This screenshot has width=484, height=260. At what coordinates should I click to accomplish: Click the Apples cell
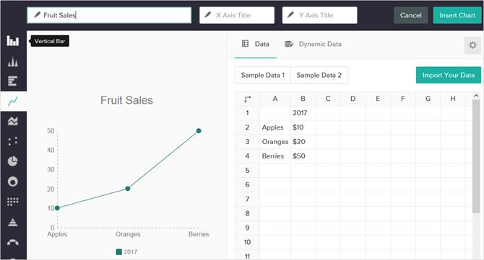(x=275, y=127)
